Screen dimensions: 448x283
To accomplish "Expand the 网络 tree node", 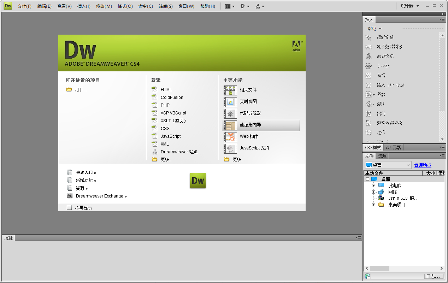I will [373, 192].
